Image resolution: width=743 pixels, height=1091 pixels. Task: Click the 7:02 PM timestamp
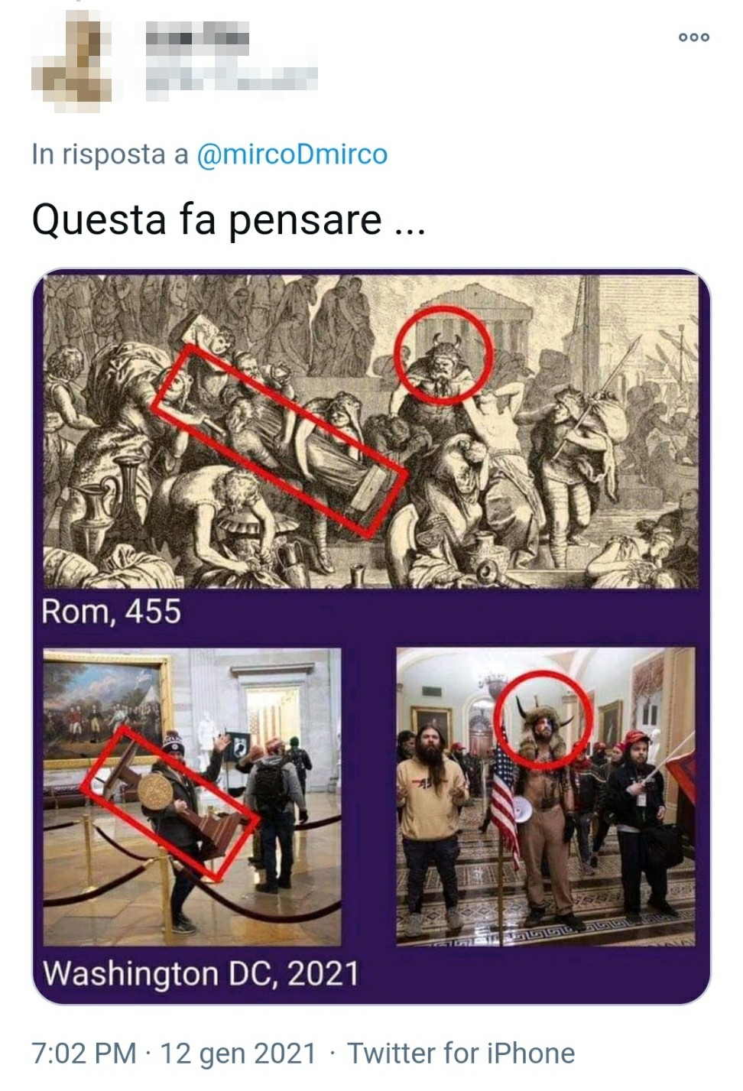point(84,1053)
